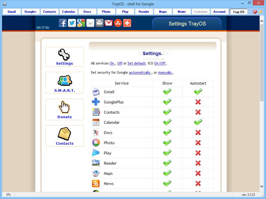Toggle Autostart cross for Maps
Image resolution: width=266 pixels, height=199 pixels.
pyautogui.click(x=198, y=174)
